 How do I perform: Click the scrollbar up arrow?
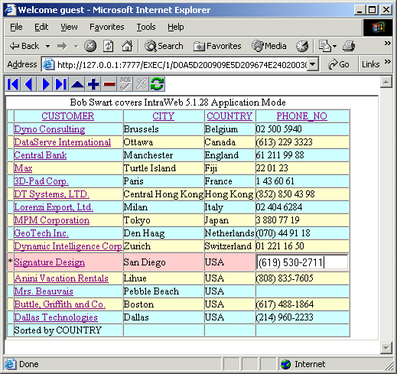tap(386, 82)
